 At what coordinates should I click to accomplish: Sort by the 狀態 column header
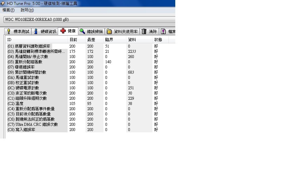161,40
